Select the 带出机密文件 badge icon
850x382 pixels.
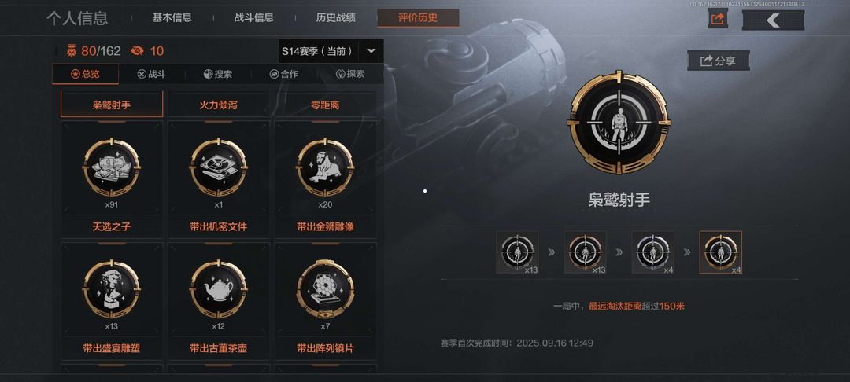point(219,167)
